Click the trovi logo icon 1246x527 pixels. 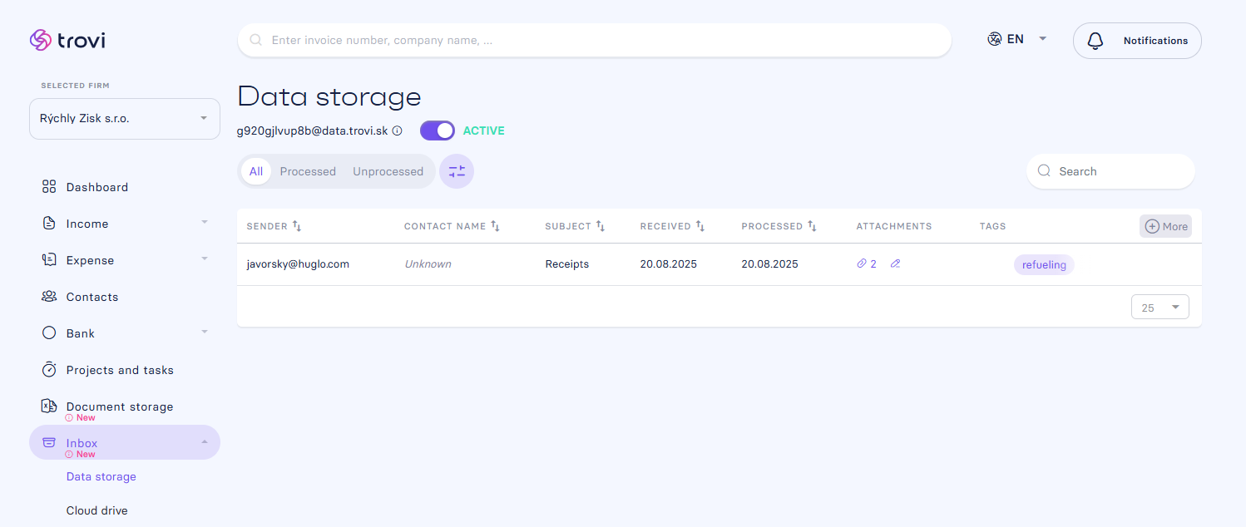(x=40, y=40)
